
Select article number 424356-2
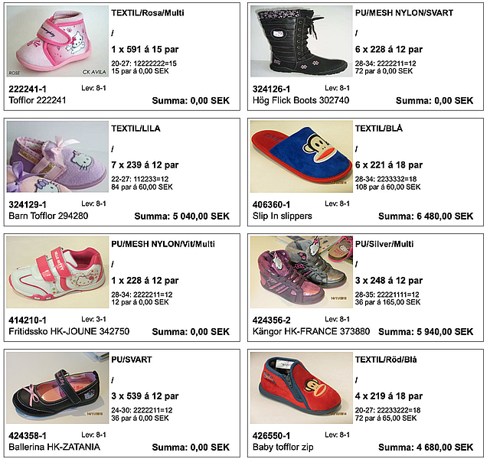tap(271, 320)
